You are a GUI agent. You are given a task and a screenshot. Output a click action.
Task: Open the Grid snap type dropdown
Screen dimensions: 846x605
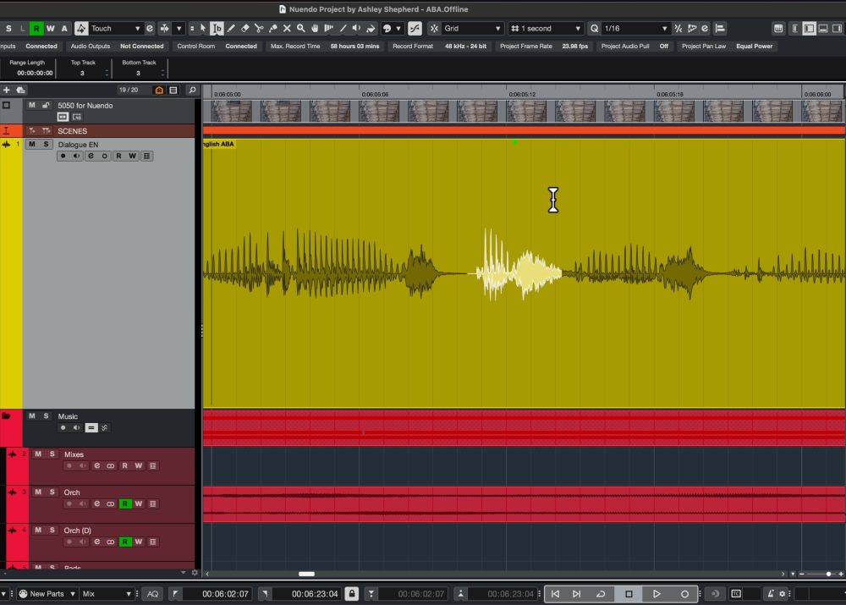click(x=472, y=28)
